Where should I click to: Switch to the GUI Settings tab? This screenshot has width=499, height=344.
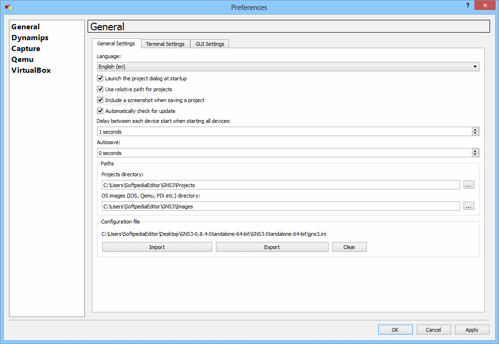(210, 44)
